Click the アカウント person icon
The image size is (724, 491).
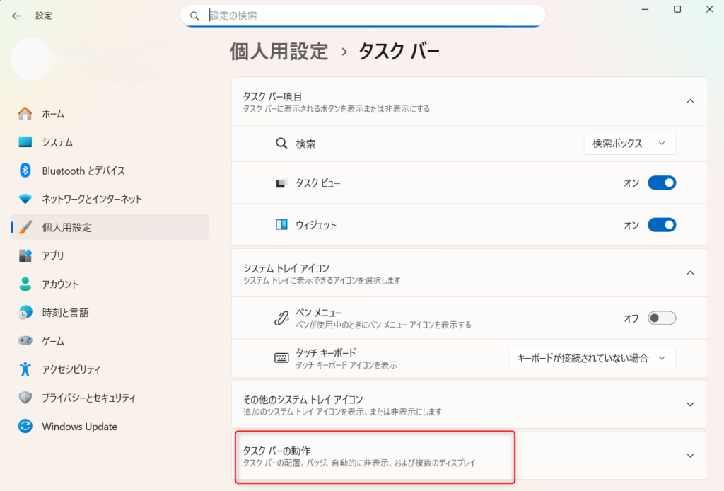coord(25,284)
